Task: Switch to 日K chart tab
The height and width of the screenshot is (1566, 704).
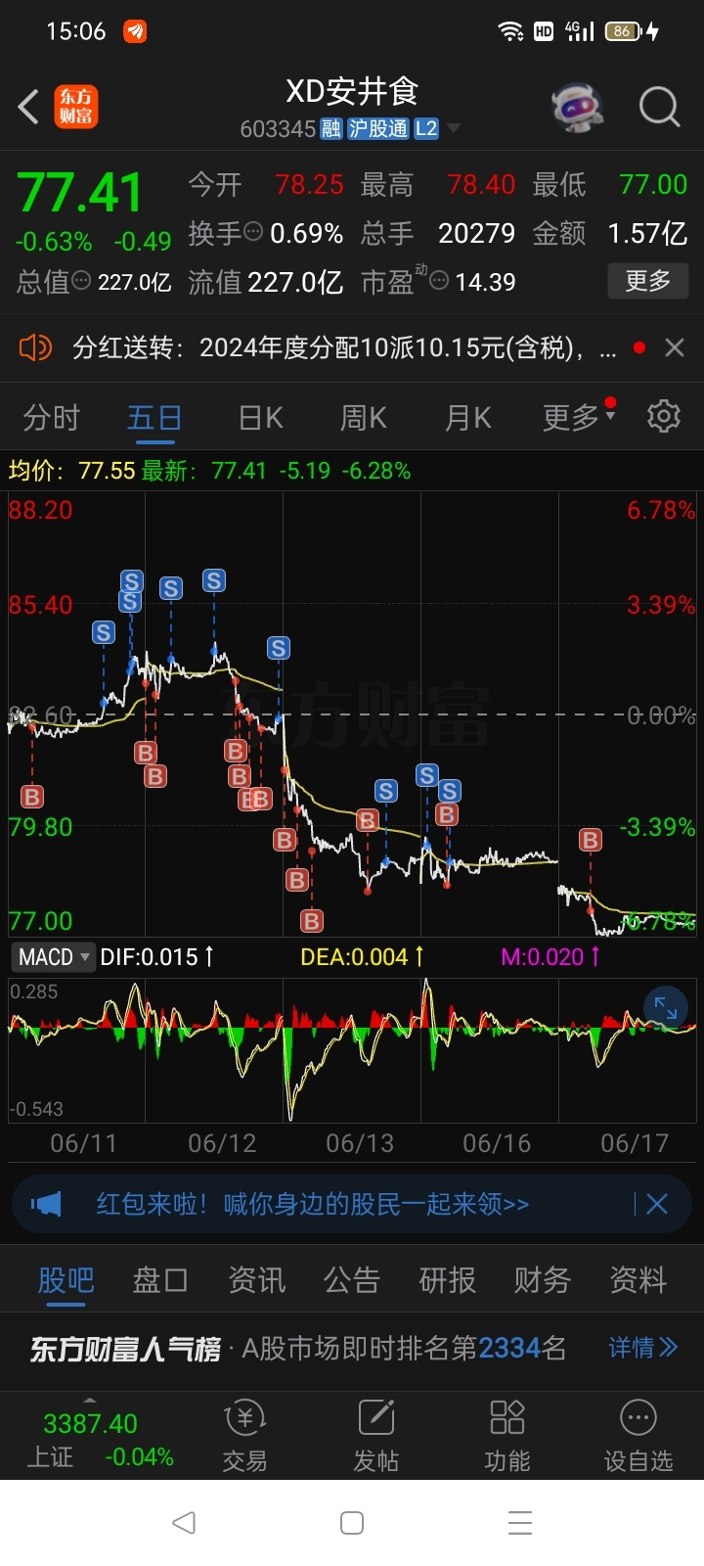Action: (x=261, y=418)
